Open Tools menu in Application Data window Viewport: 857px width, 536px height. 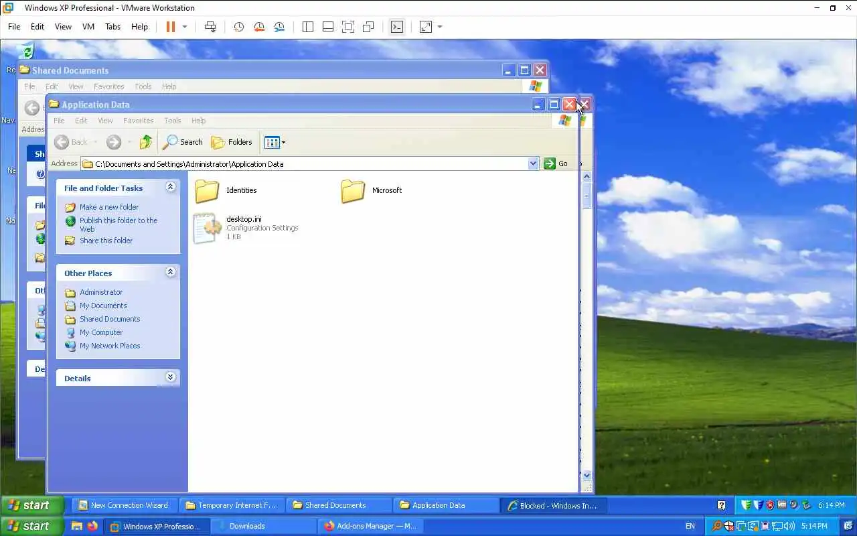(173, 121)
